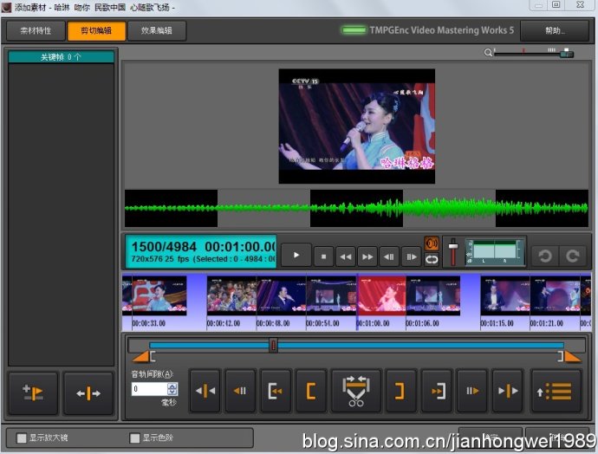Set the selection end bracket point
598x454 pixels.
399,391
